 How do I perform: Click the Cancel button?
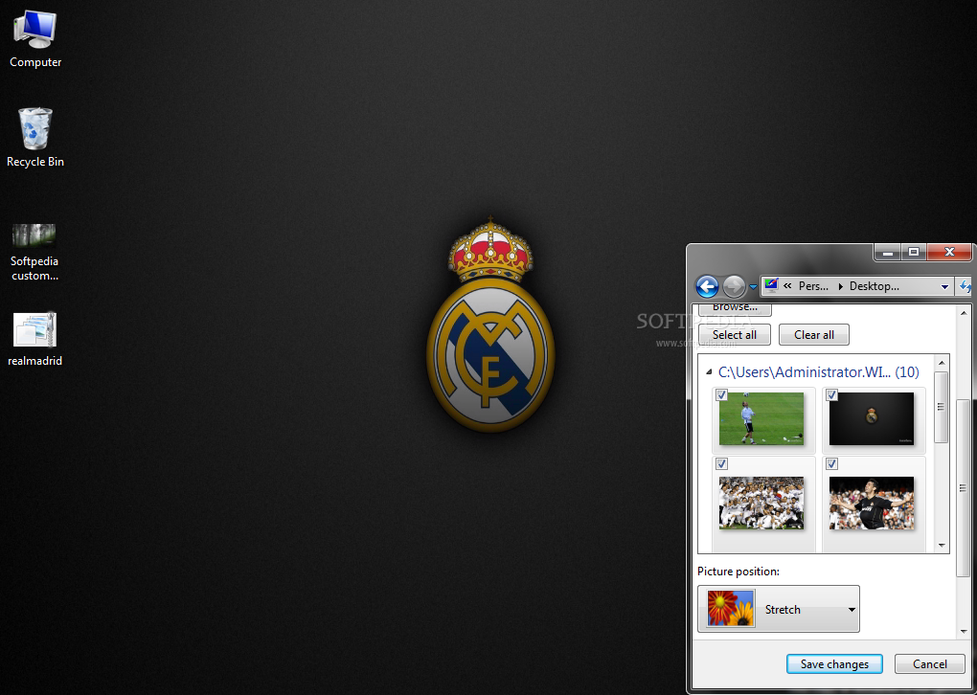click(930, 663)
